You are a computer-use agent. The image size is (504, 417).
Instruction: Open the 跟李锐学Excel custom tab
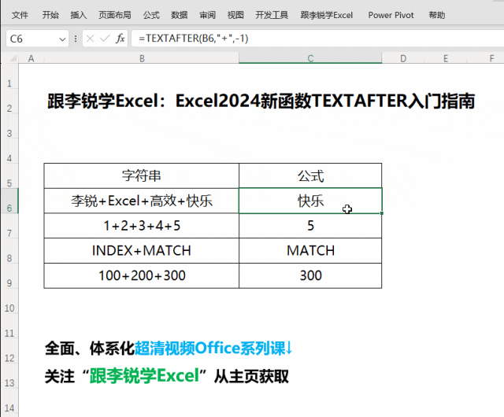point(327,15)
